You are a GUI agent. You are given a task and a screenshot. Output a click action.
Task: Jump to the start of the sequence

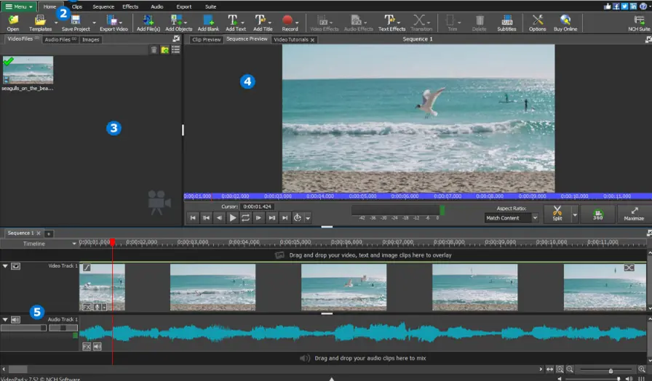point(193,217)
